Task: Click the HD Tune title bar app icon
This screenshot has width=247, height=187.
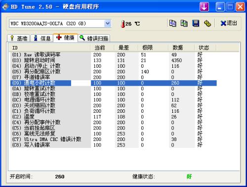Action: click(x=5, y=7)
